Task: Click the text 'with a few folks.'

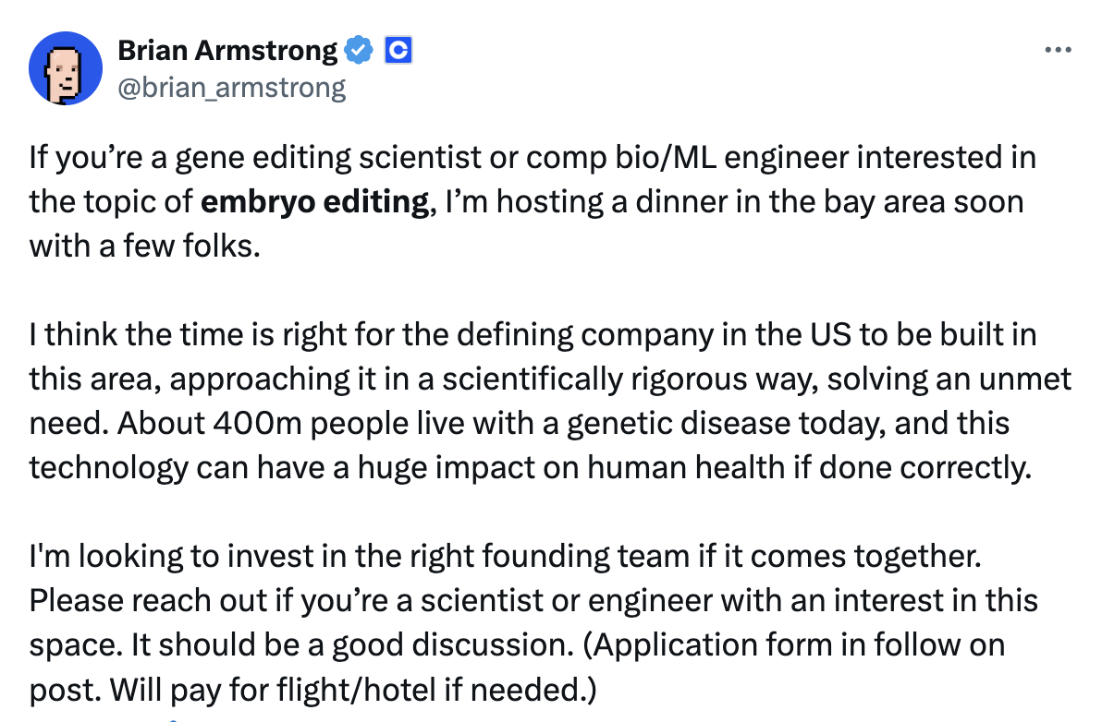Action: pyautogui.click(x=145, y=247)
